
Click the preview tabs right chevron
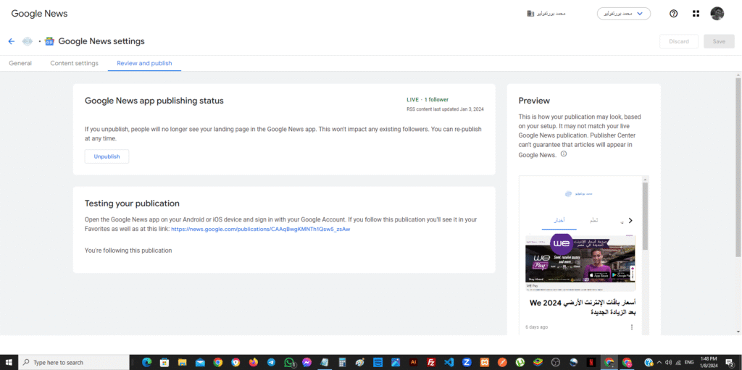[x=630, y=221]
